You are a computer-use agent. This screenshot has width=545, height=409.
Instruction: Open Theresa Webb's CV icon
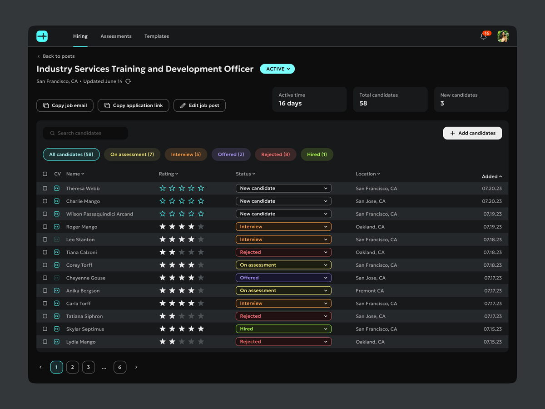click(x=57, y=188)
